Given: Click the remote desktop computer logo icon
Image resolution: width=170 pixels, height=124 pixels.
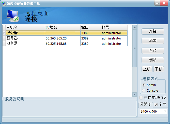Looking at the screenshot, I should pyautogui.click(x=13, y=16).
